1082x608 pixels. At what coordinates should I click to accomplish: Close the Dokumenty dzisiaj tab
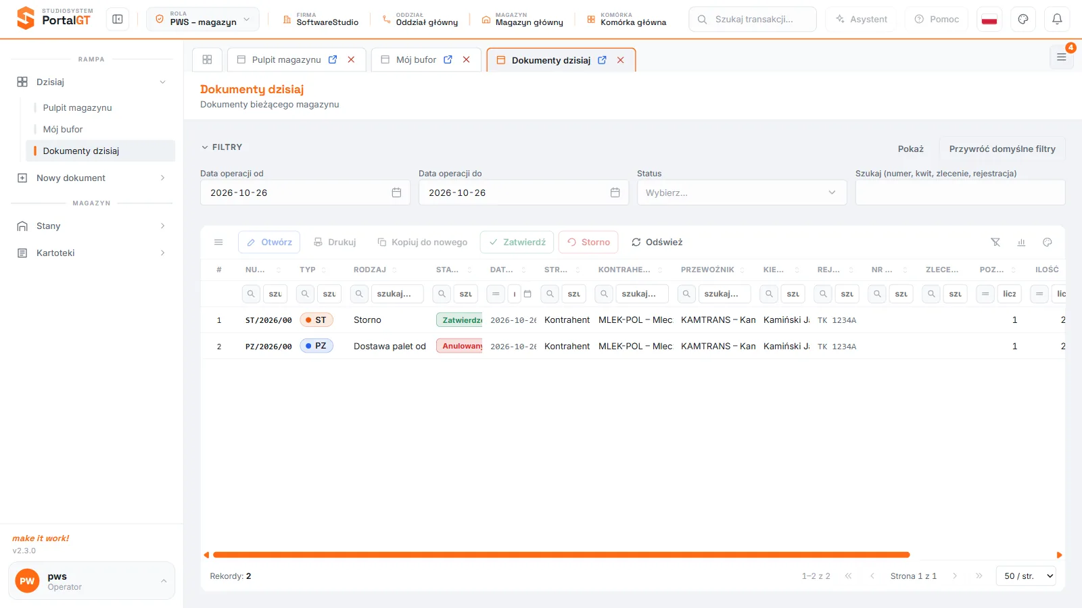(x=621, y=60)
